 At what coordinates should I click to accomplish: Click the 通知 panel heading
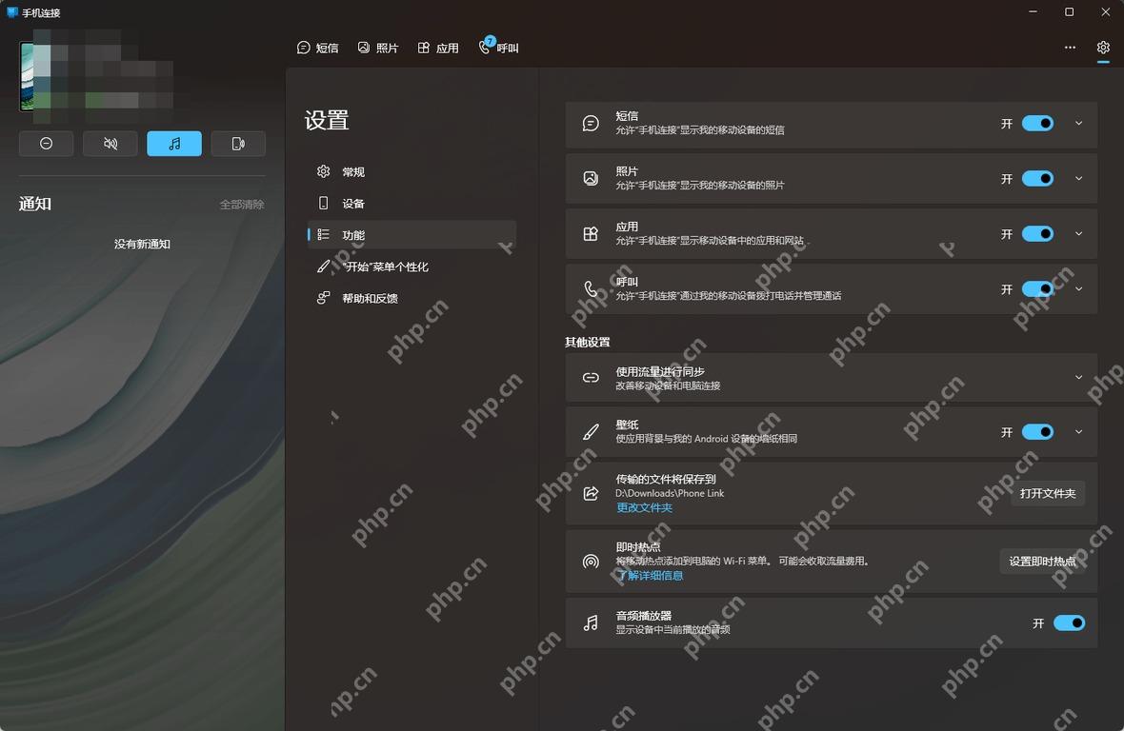click(35, 204)
